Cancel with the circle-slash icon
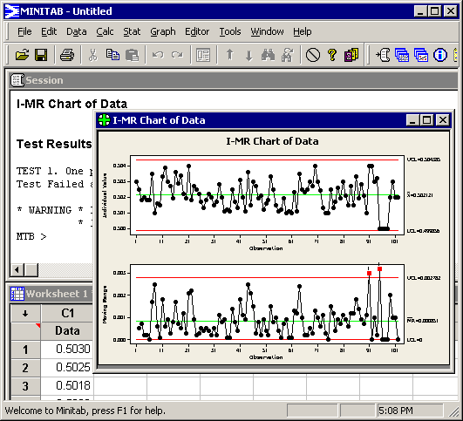This screenshot has width=463, height=421. tap(313, 55)
